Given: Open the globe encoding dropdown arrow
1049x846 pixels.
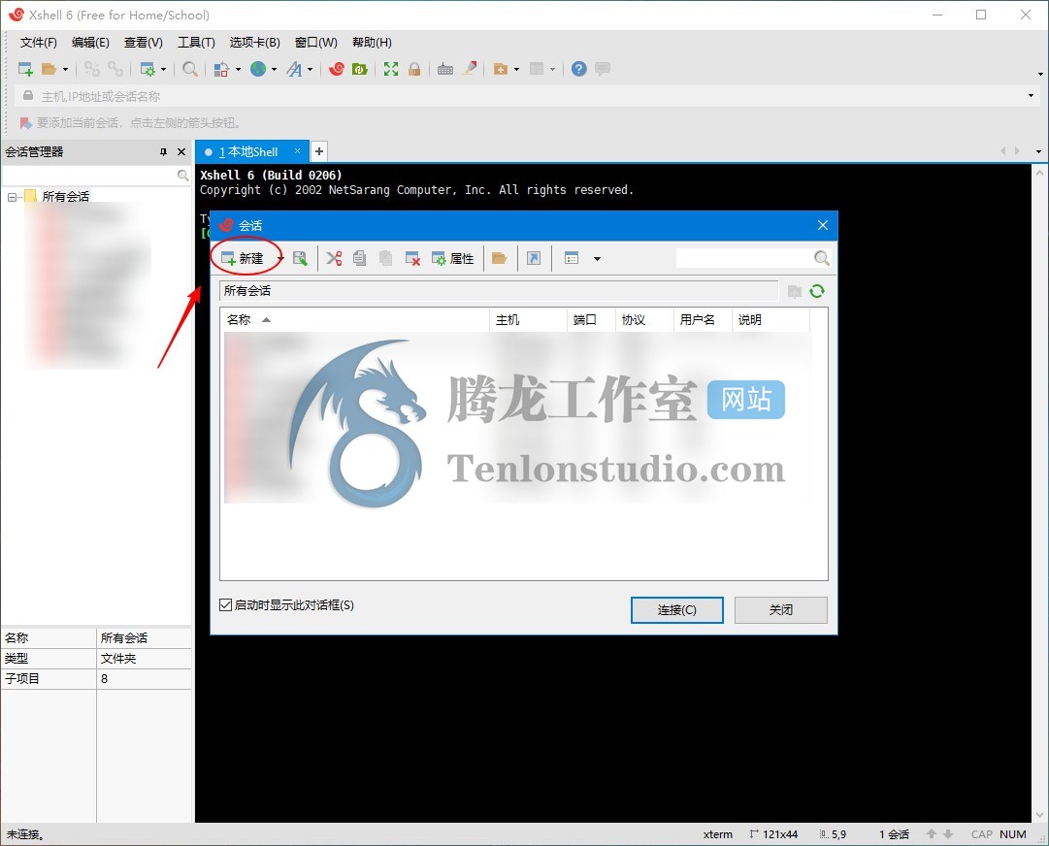Looking at the screenshot, I should pyautogui.click(x=274, y=69).
